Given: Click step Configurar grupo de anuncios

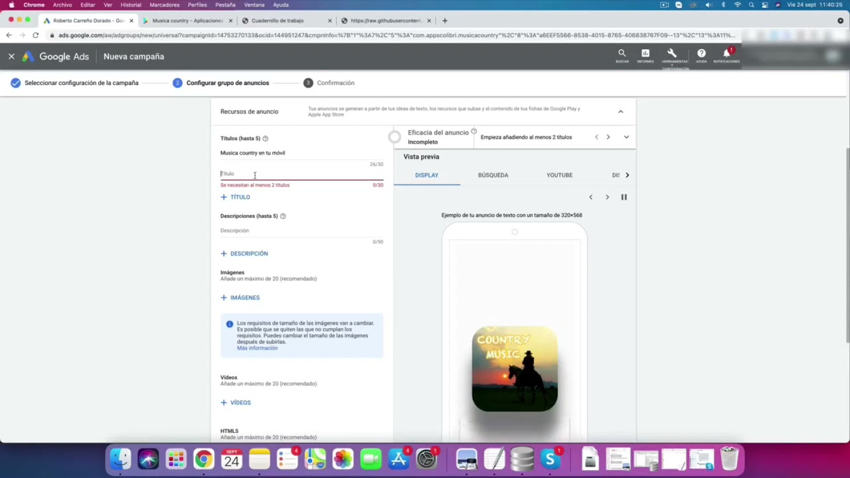Looking at the screenshot, I should 221,83.
